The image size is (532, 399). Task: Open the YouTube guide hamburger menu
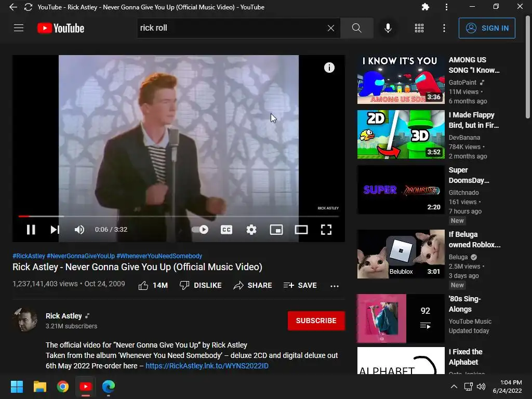coord(19,28)
